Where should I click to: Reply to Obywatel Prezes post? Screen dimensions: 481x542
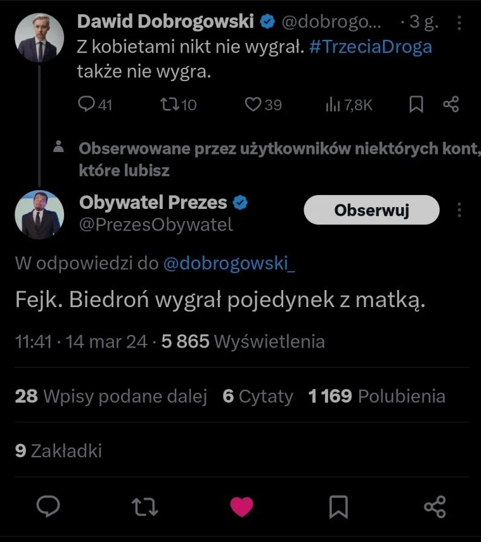48,506
